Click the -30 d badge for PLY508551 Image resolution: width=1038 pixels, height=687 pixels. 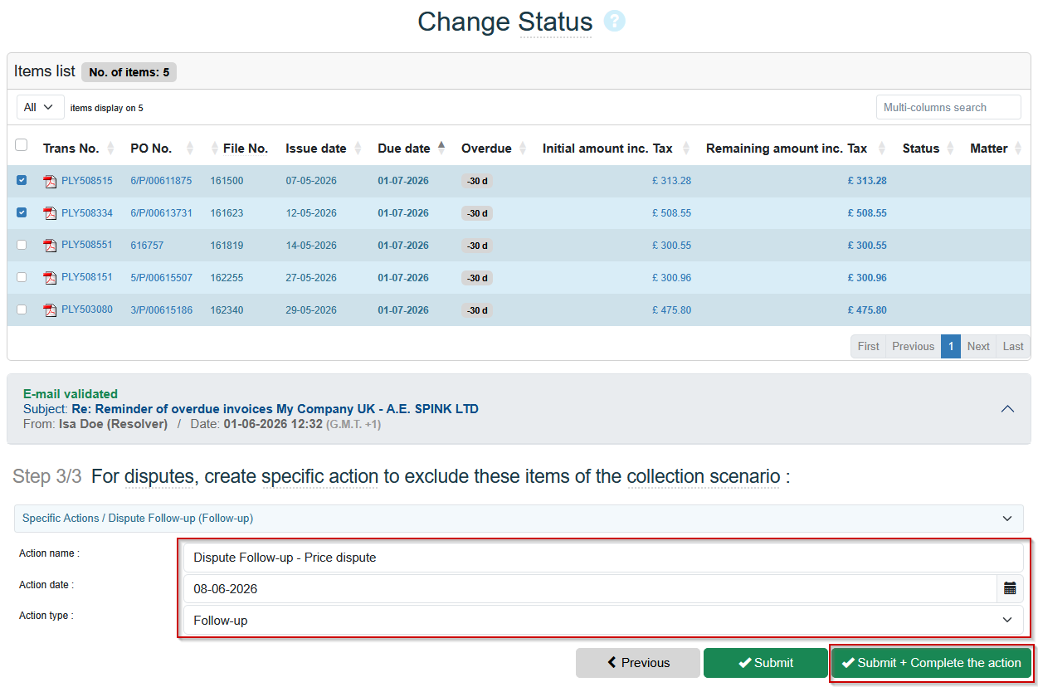point(477,246)
